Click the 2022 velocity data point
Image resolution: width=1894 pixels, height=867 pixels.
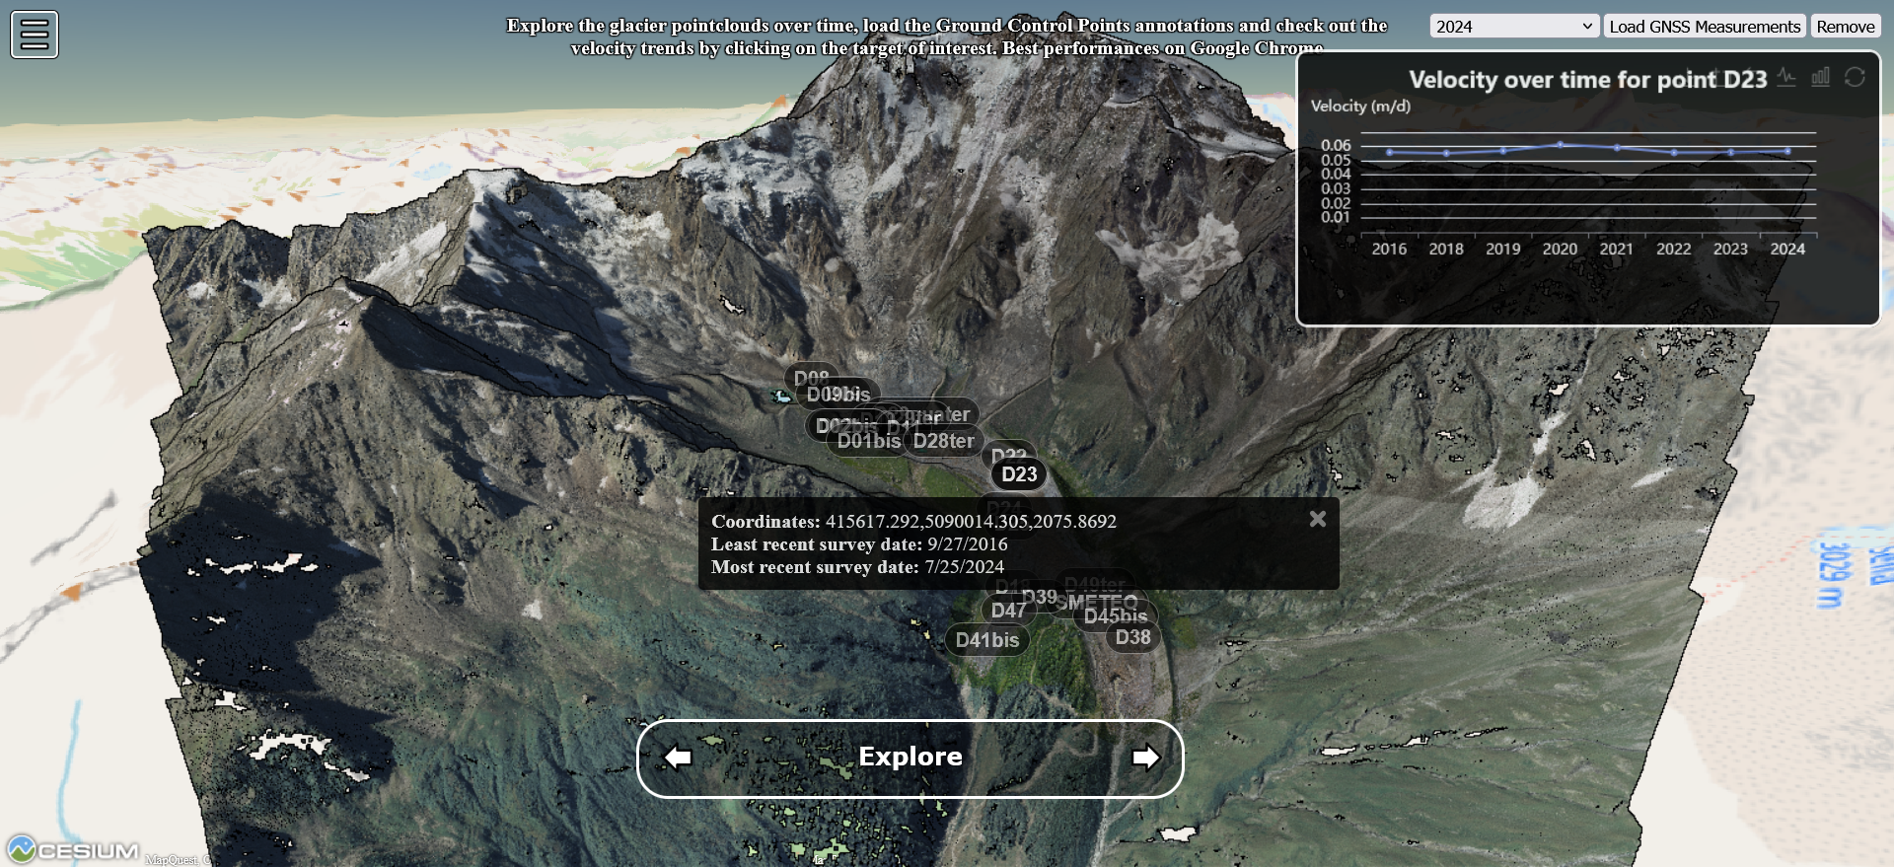[1674, 152]
